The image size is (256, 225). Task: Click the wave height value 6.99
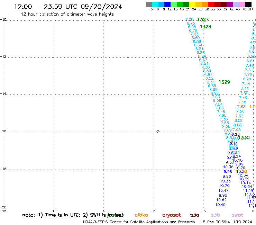pyautogui.click(x=247, y=79)
